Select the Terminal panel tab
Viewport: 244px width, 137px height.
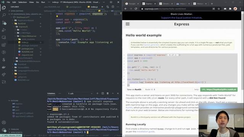click(x=51, y=94)
